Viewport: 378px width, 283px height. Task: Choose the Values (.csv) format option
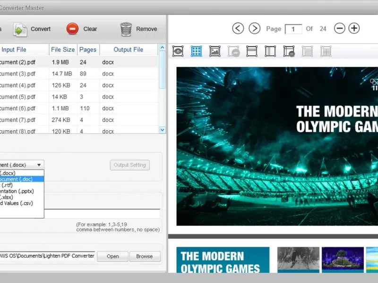[x=22, y=203]
